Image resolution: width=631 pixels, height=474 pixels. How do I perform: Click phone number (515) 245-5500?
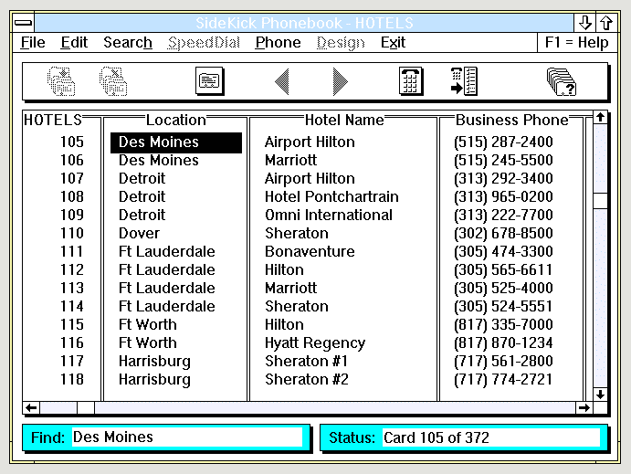[503, 160]
